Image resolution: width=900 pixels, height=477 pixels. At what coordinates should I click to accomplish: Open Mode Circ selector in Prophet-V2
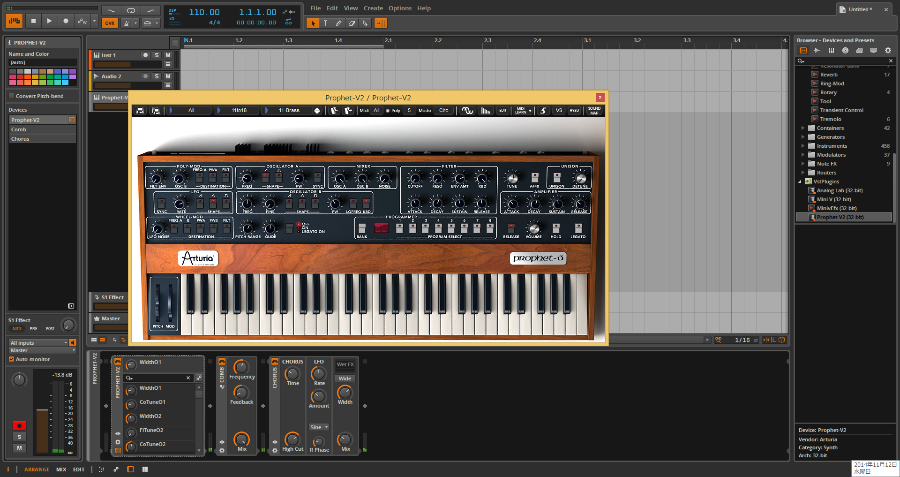click(x=443, y=111)
